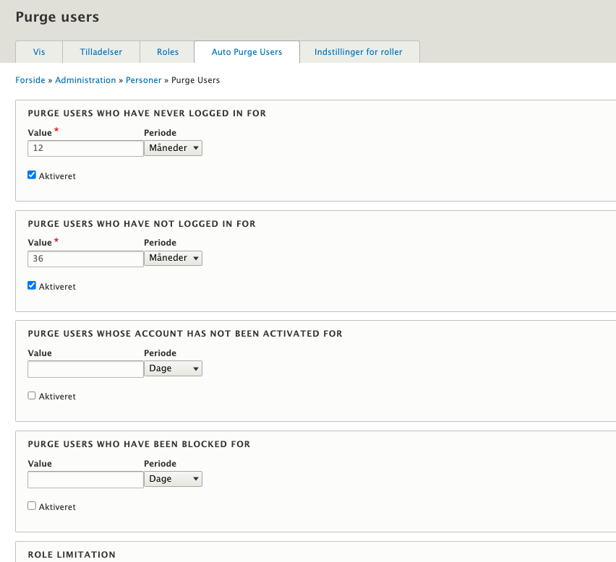The width and height of the screenshot is (616, 562).
Task: Open Periode dropdown for not logged in
Action: click(x=173, y=258)
